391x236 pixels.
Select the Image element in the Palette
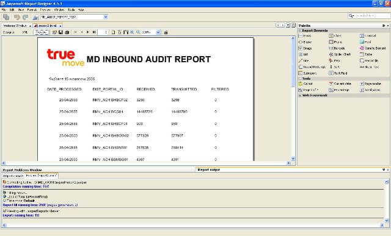pyautogui.click(x=305, y=48)
